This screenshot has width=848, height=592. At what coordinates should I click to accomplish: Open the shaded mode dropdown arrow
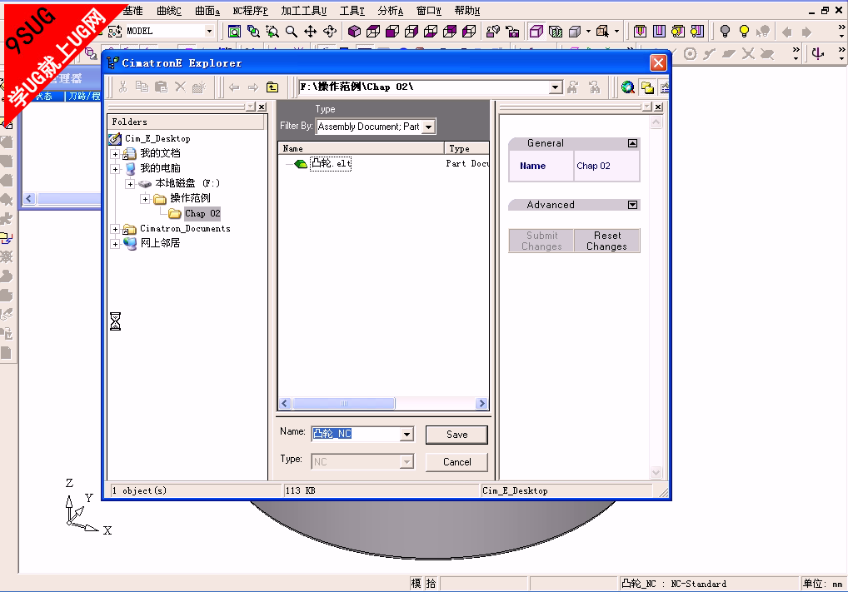588,32
